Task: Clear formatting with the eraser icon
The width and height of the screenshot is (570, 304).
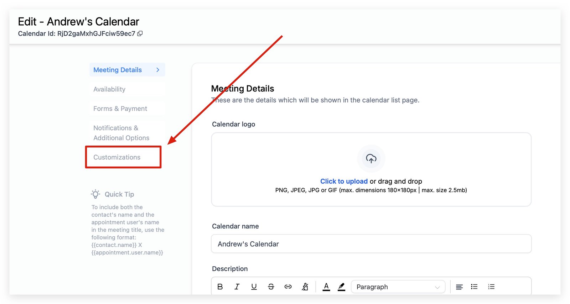Action: (305, 287)
